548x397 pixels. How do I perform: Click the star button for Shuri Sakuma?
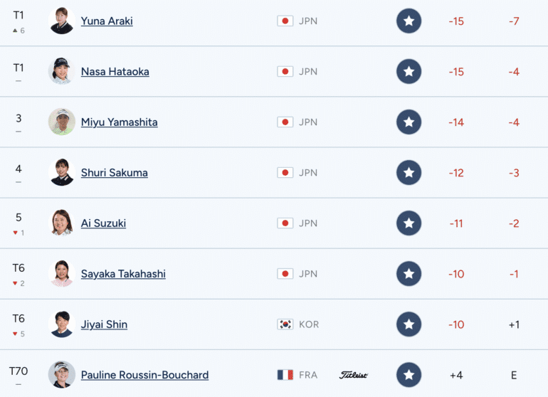click(409, 173)
